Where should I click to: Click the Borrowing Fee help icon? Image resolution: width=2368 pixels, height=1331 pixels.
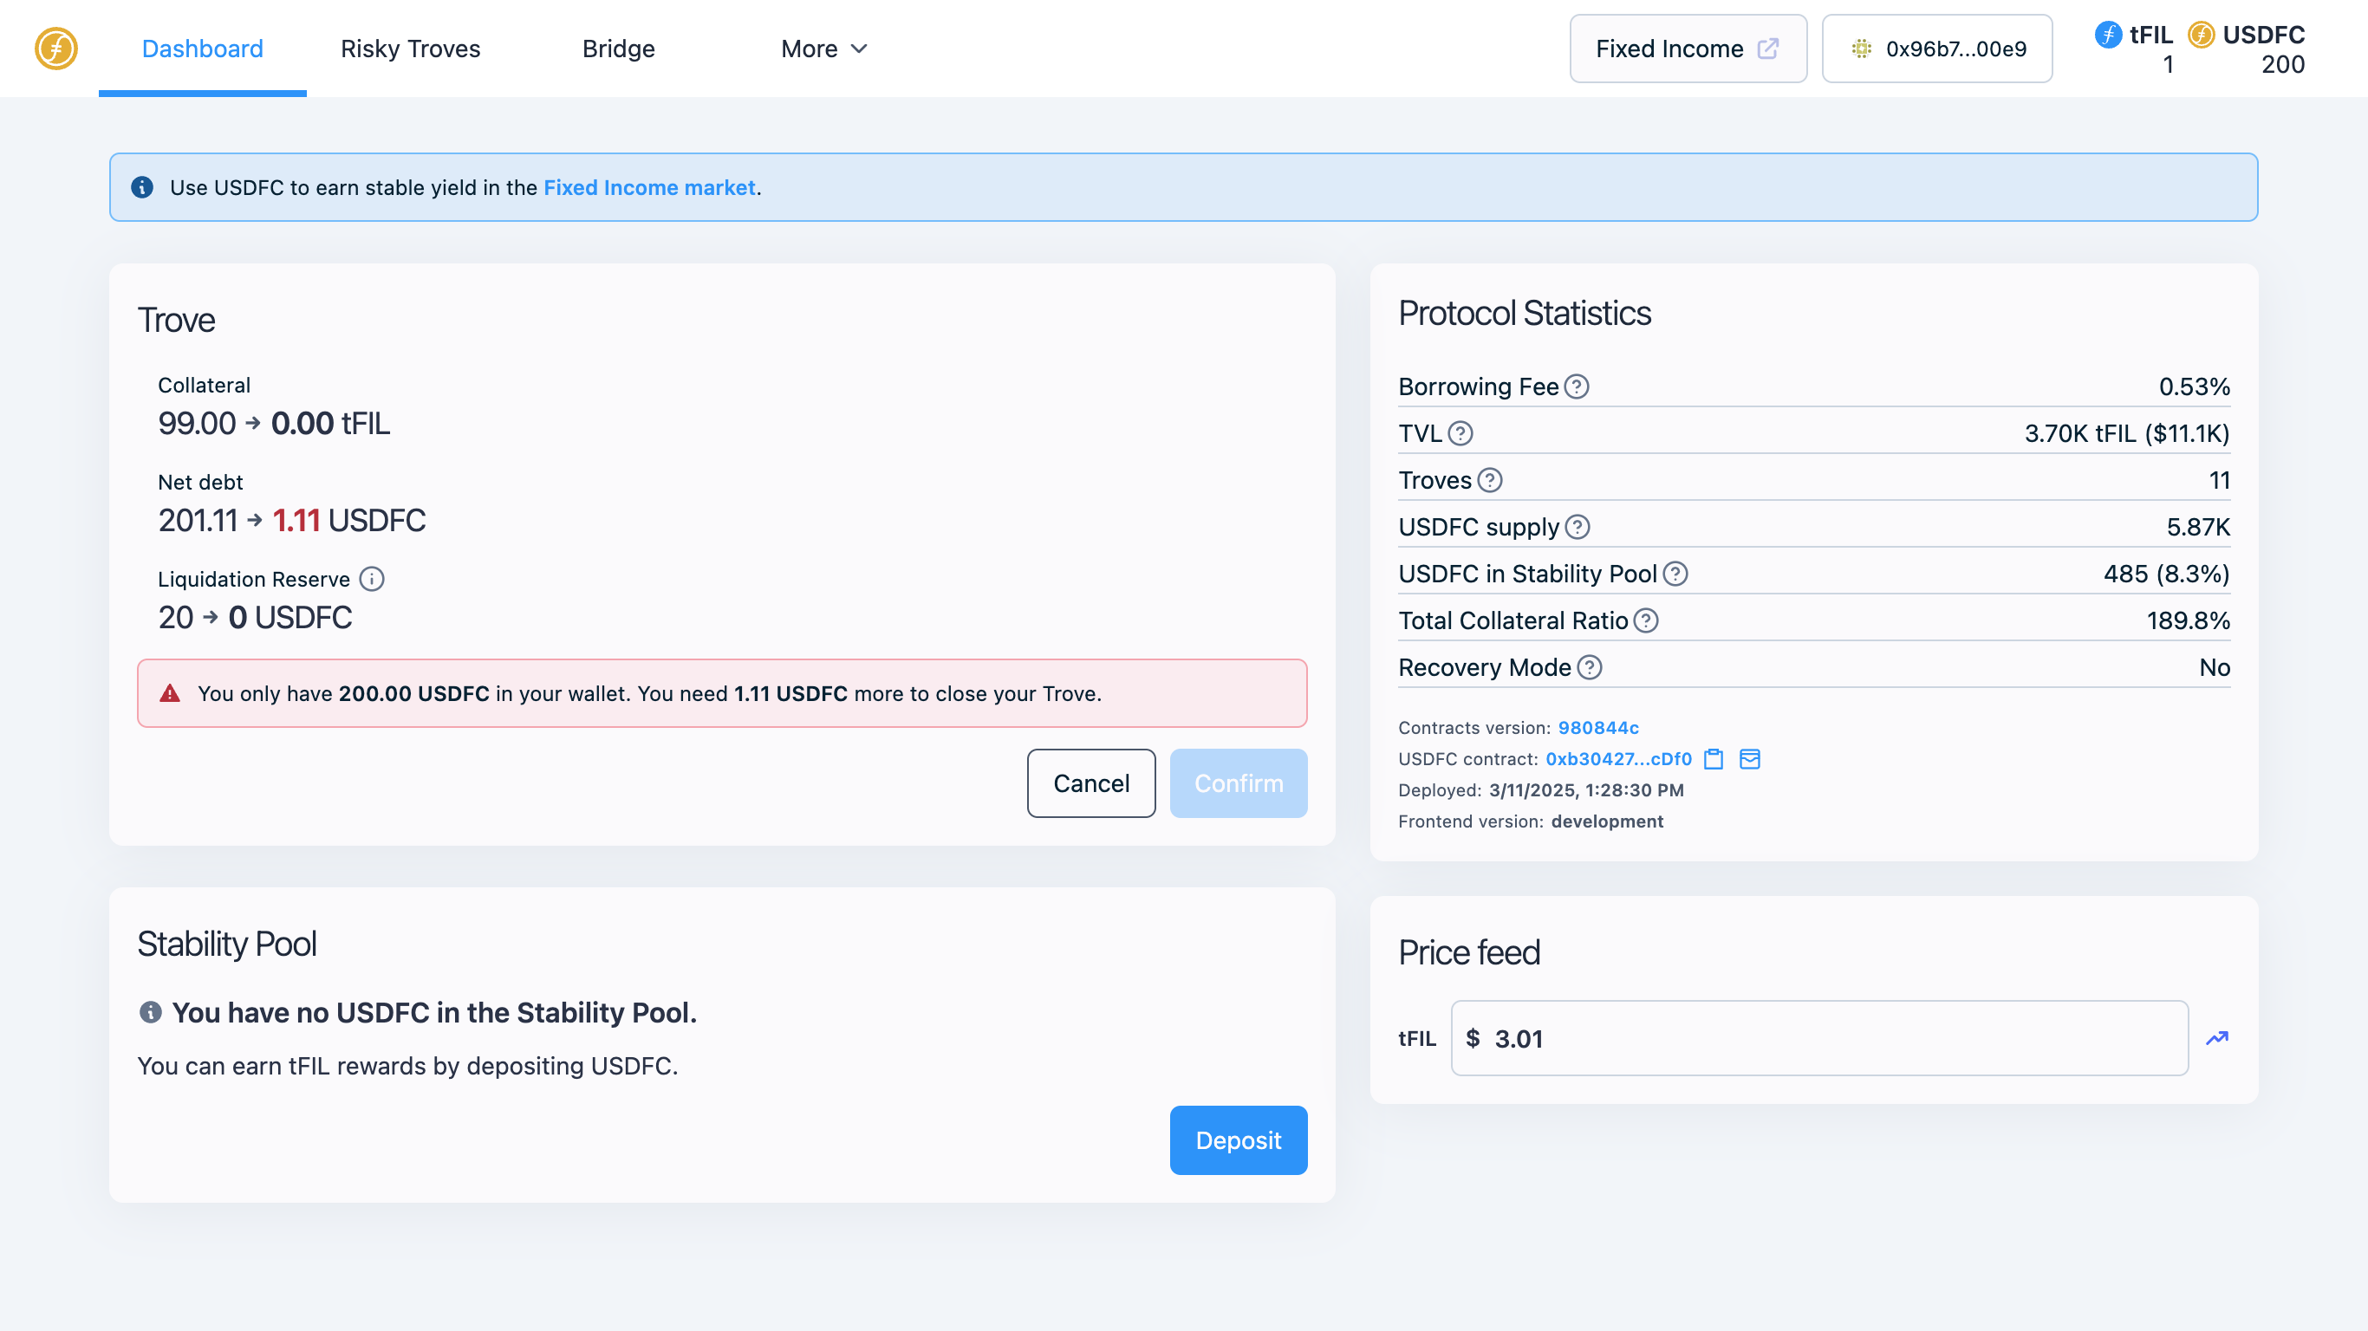[1577, 386]
